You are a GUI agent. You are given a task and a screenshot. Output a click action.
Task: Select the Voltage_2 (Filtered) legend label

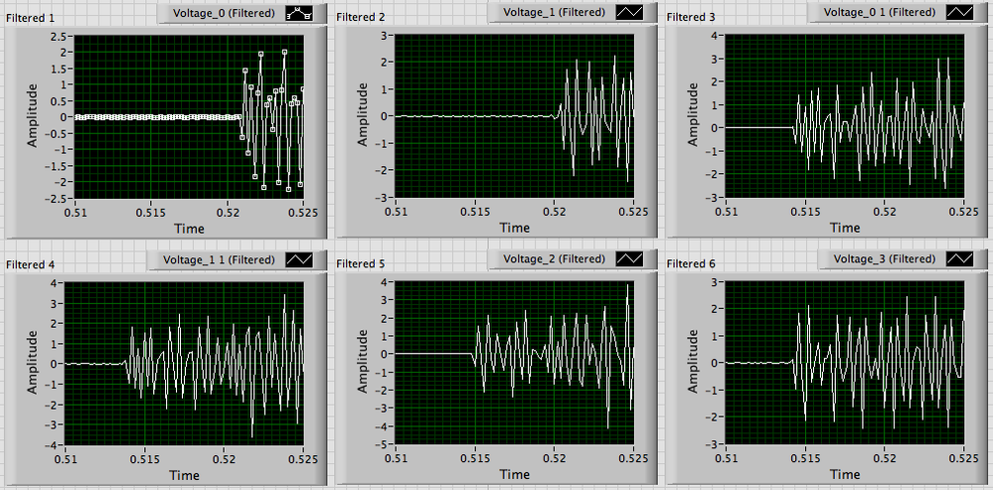tap(554, 258)
